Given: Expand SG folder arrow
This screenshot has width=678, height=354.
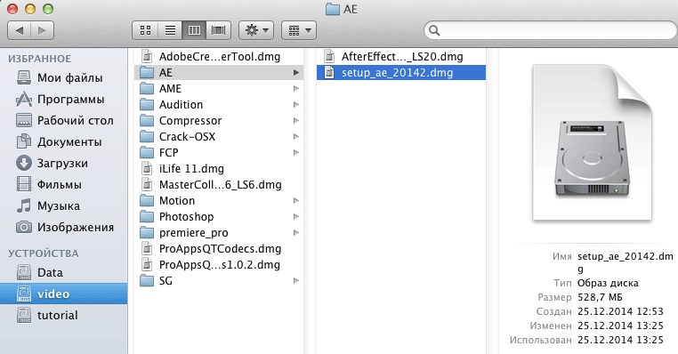Looking at the screenshot, I should coord(296,280).
